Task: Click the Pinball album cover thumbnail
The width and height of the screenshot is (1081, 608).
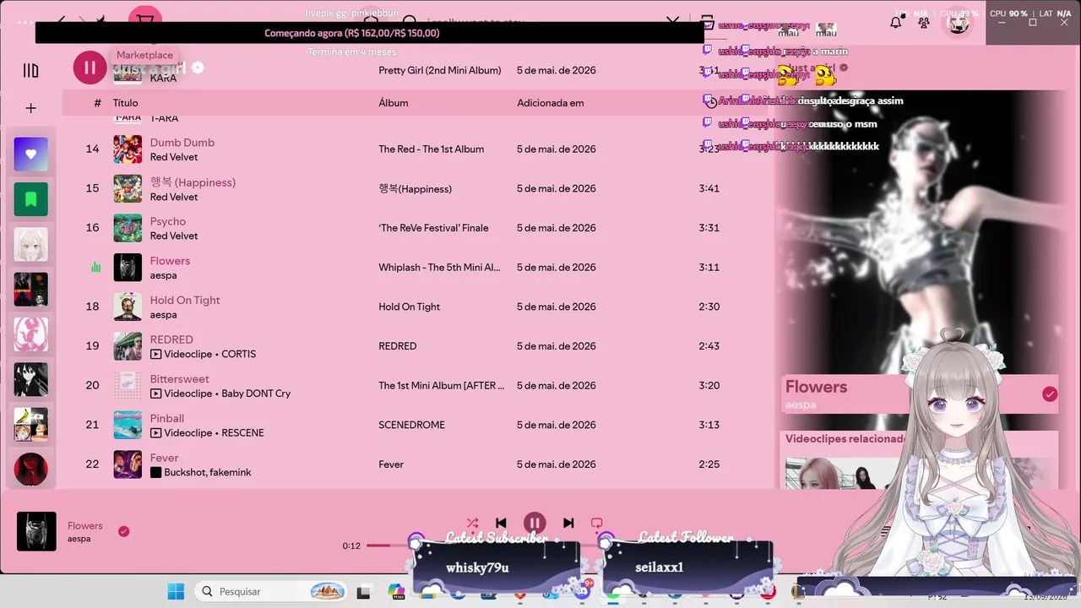Action: (x=128, y=425)
